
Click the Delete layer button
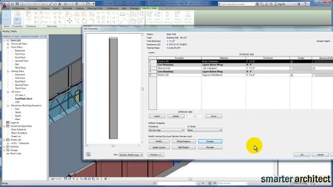pyautogui.click(x=176, y=116)
